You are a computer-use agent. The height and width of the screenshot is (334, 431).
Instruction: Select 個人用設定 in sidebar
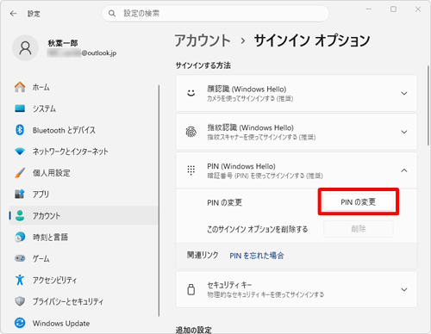coord(84,173)
